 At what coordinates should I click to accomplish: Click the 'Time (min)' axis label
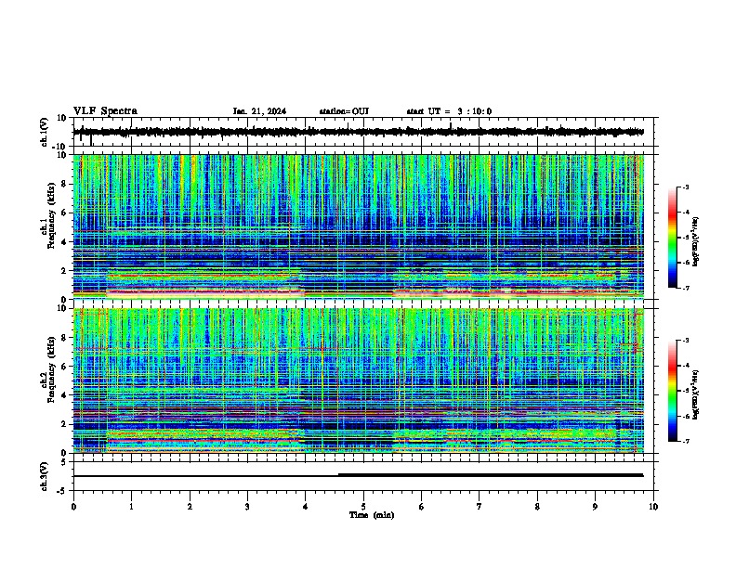372,515
